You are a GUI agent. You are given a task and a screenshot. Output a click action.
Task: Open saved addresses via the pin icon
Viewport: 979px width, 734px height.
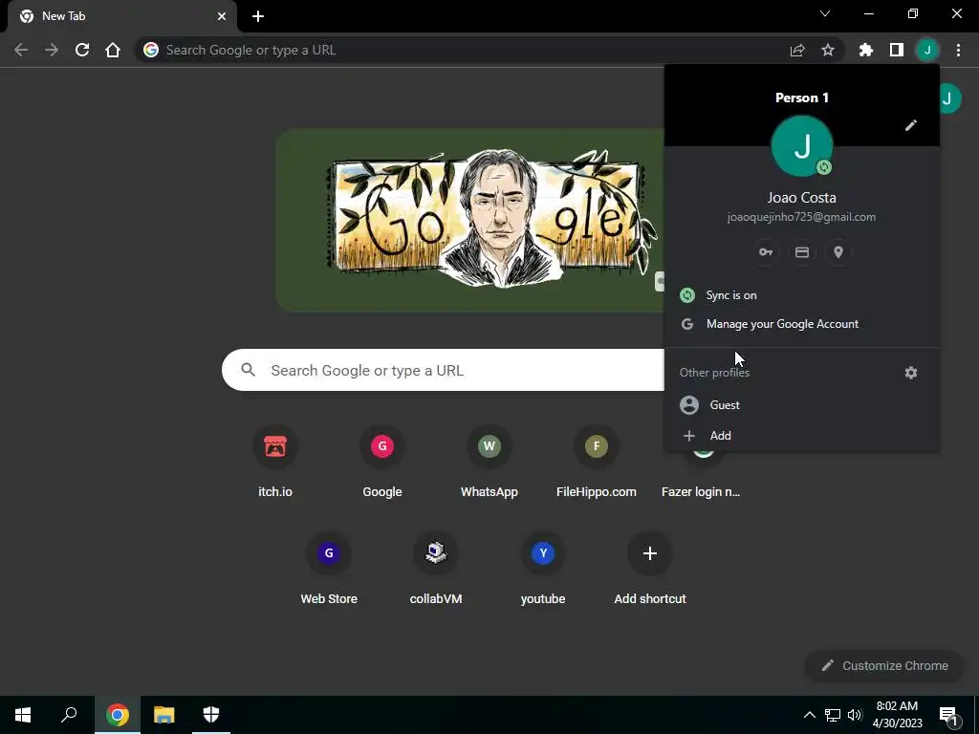[x=838, y=252]
